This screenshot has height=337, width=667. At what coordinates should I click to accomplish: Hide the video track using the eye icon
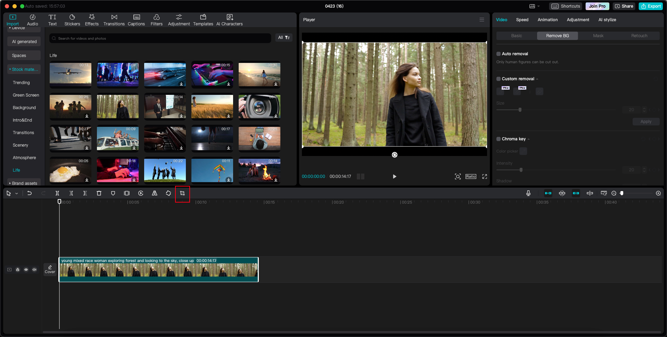point(26,269)
